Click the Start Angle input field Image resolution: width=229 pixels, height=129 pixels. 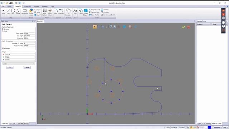point(29,33)
